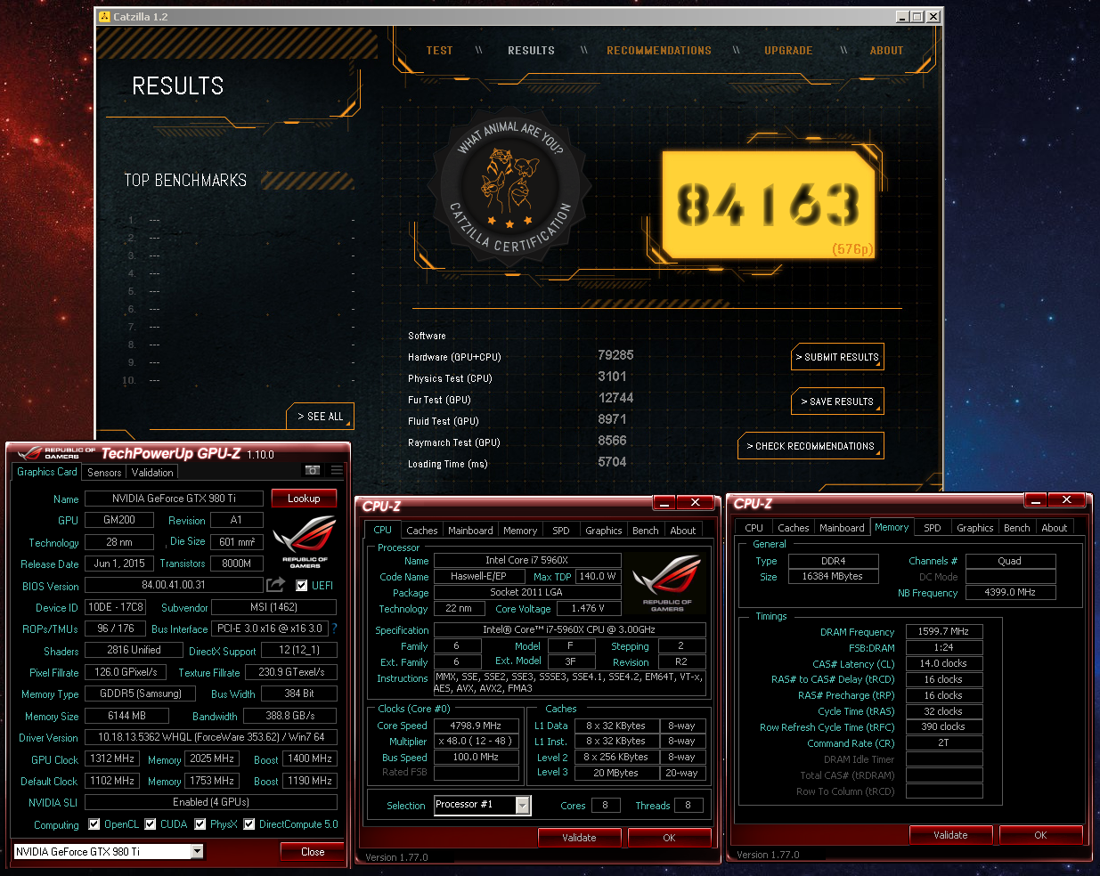Open Memory tab in CPU-Z CPU window

point(520,531)
